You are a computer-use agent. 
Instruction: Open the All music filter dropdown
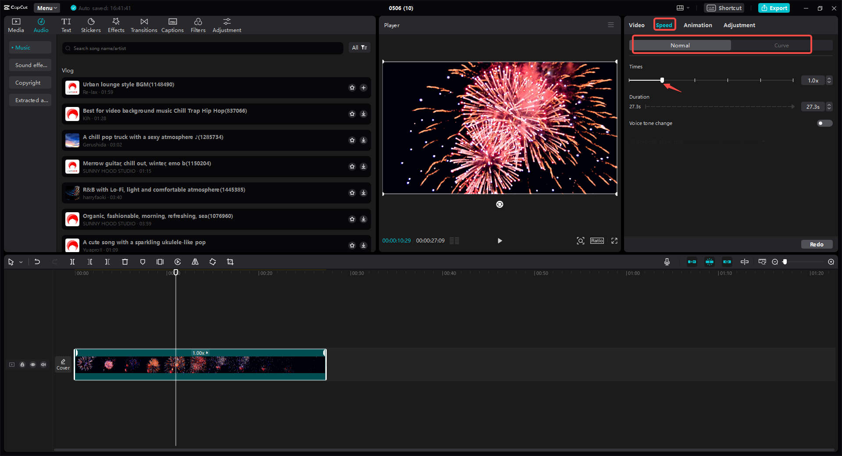pyautogui.click(x=359, y=48)
